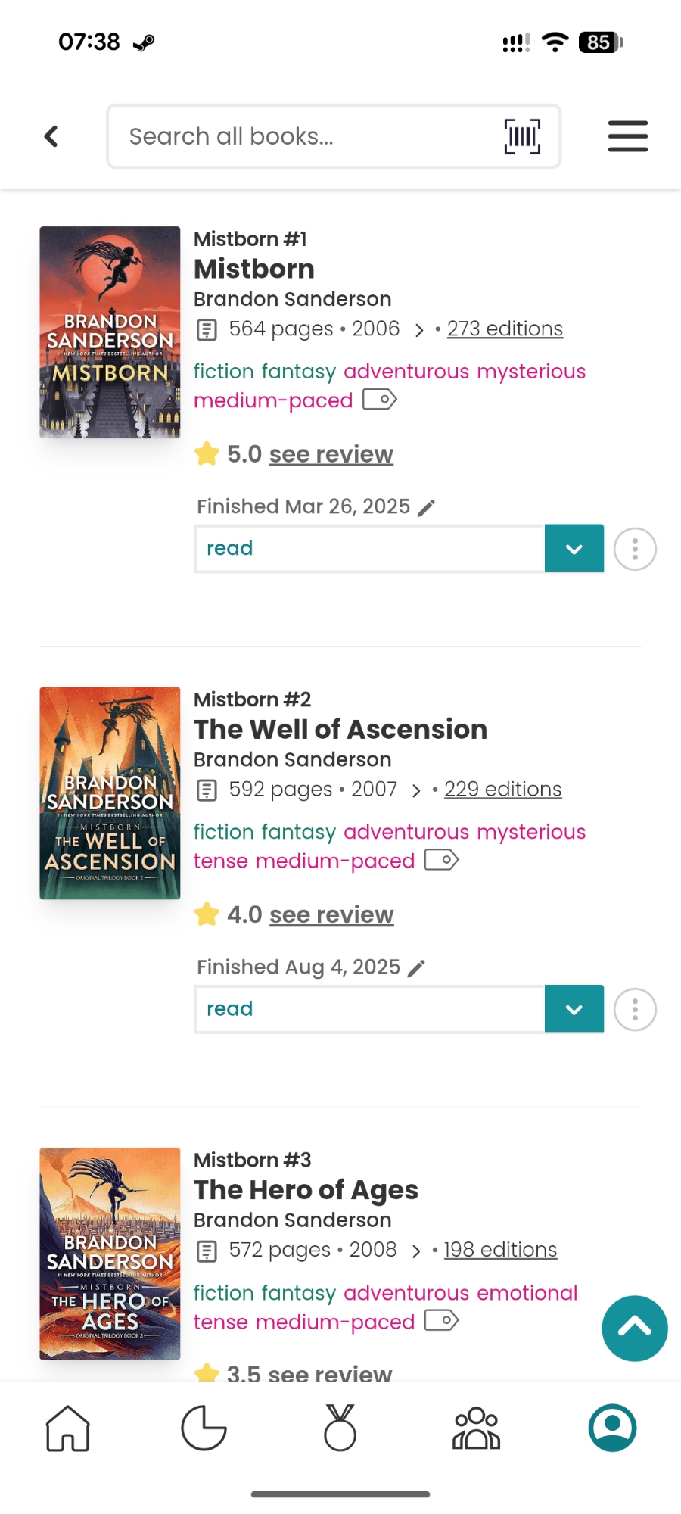See review for The Well of Ascension
Image resolution: width=681 pixels, height=1514 pixels.
tap(331, 914)
